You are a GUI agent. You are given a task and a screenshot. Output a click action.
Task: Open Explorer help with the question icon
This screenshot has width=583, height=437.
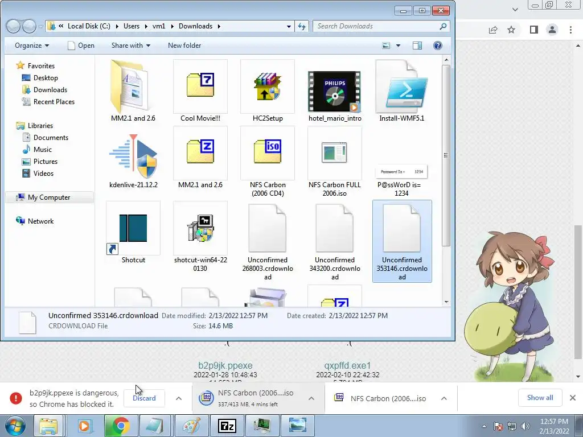tap(438, 46)
